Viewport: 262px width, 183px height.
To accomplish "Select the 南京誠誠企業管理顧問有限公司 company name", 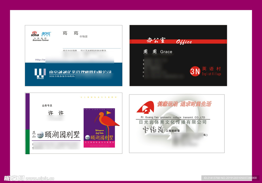I will [x=80, y=72].
